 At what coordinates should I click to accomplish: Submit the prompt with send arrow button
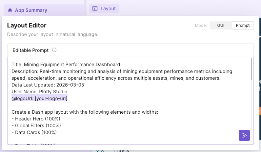244,135
